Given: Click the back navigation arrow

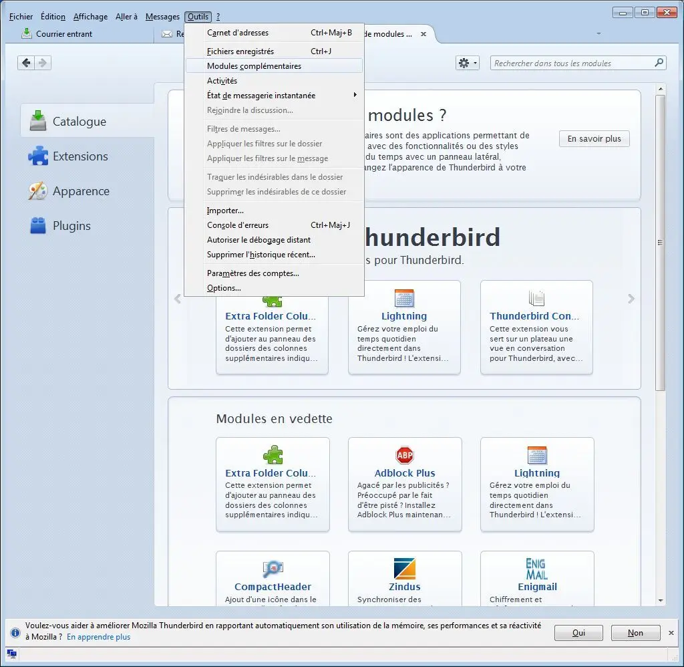Looking at the screenshot, I should pyautogui.click(x=26, y=63).
